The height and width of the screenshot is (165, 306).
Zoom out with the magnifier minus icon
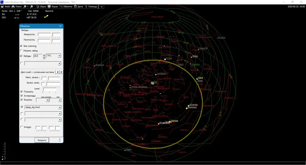32,6
